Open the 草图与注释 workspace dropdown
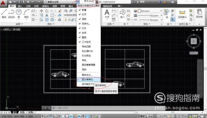 60,2
